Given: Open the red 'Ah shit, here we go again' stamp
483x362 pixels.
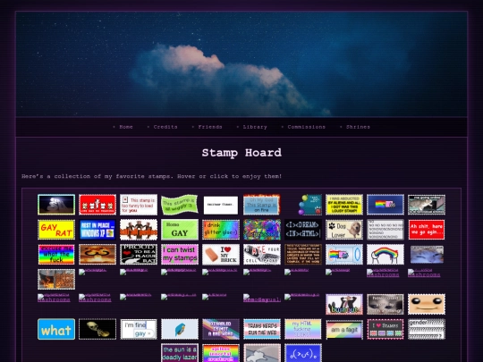Looking at the screenshot, I should point(427,230).
